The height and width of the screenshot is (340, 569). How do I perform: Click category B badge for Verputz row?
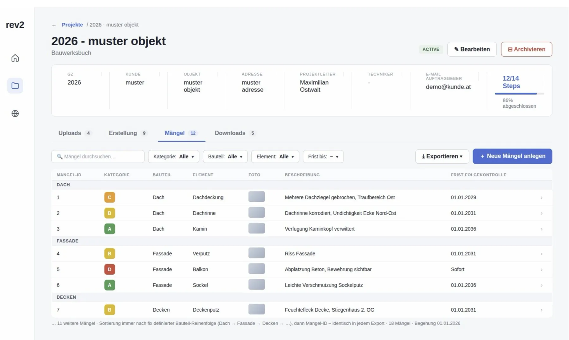tap(110, 254)
